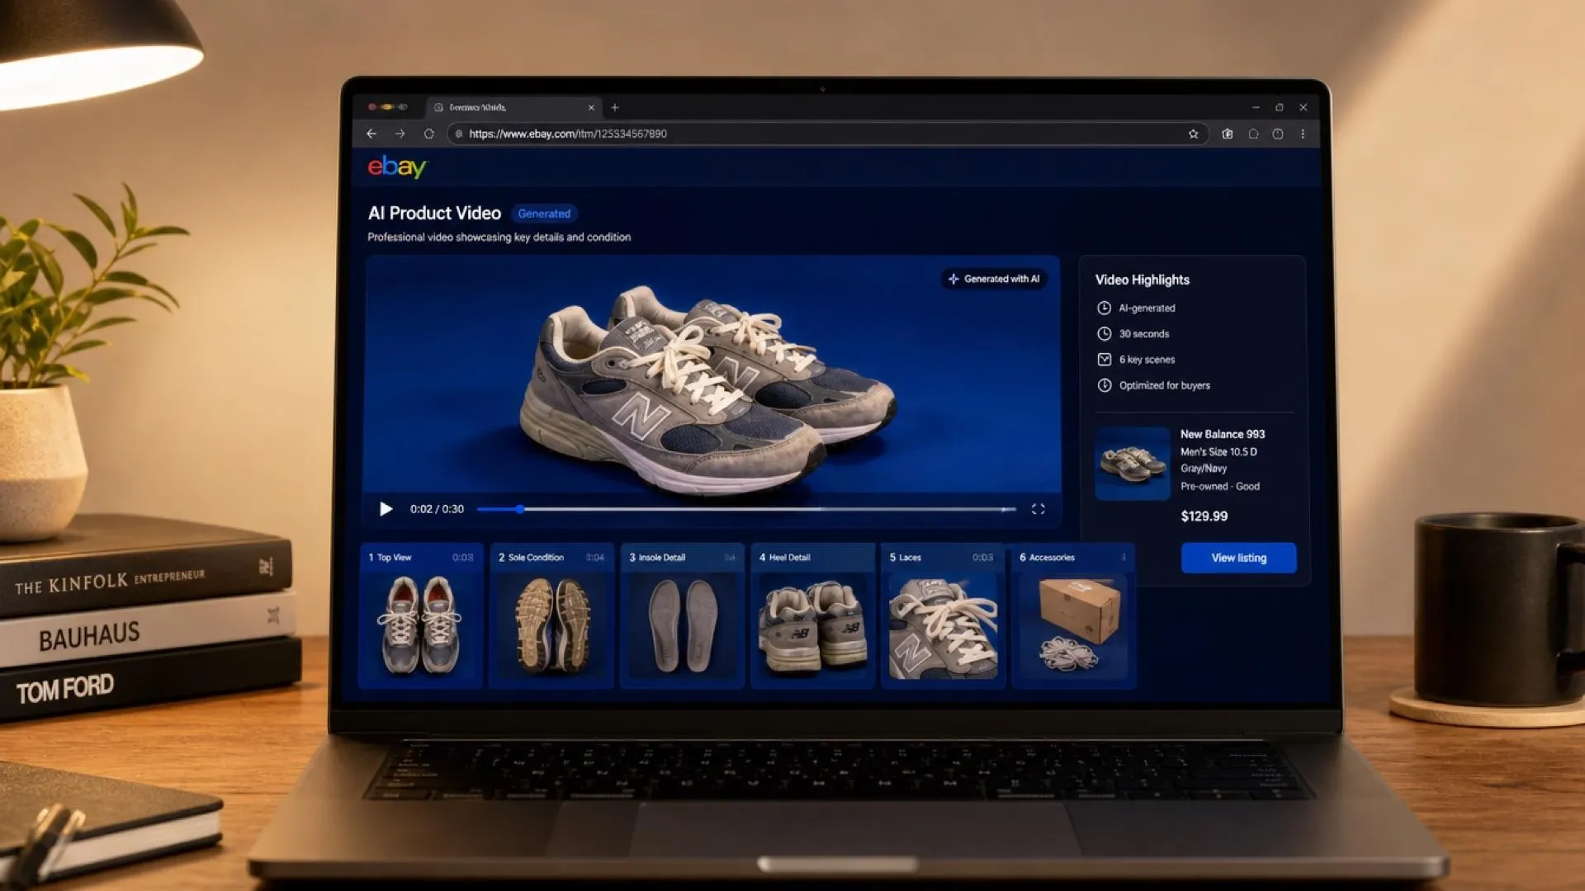1585x891 pixels.
Task: Reload the page with the refresh icon
Action: click(x=428, y=134)
